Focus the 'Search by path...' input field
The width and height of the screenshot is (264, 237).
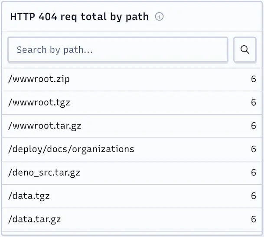117,50
